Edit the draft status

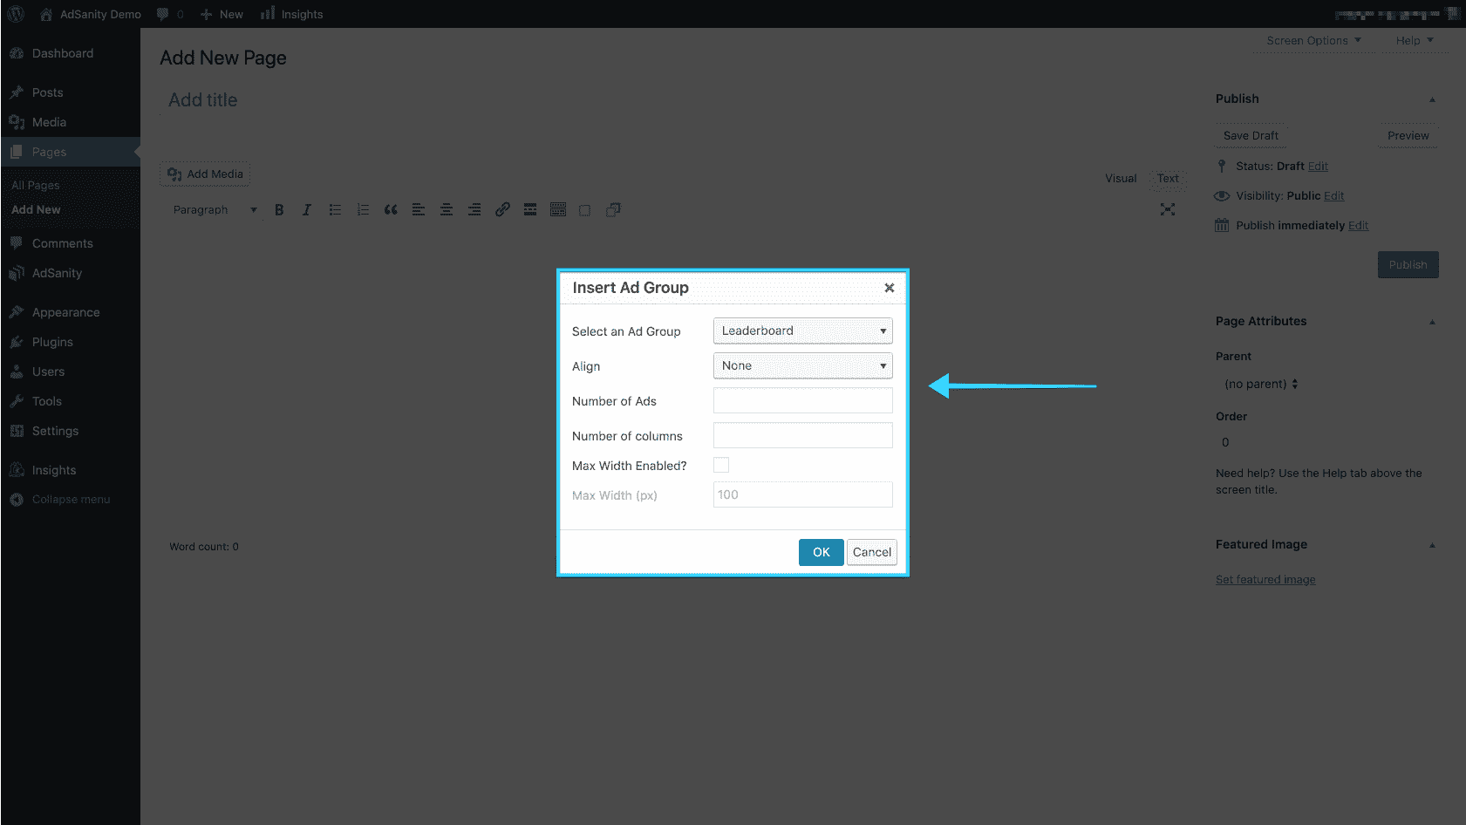(1318, 167)
